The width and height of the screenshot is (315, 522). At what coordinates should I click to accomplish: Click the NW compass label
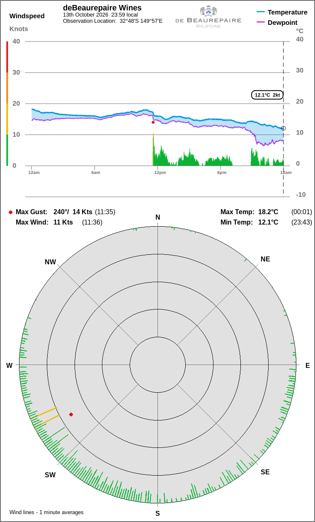click(50, 262)
